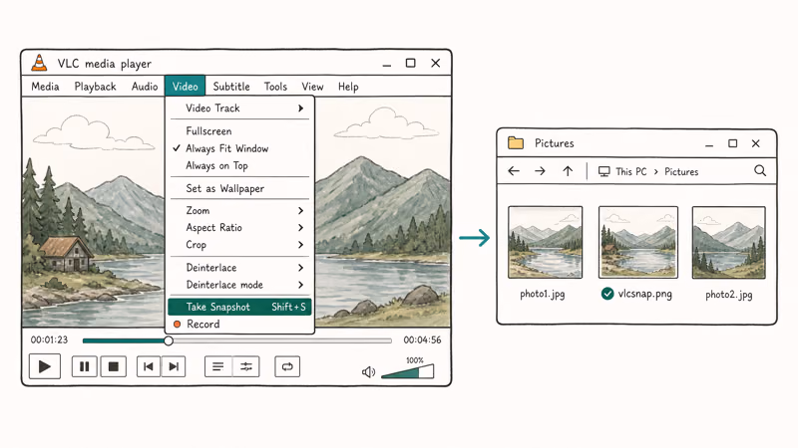Select the photo1.jpg thumbnail

pos(545,242)
